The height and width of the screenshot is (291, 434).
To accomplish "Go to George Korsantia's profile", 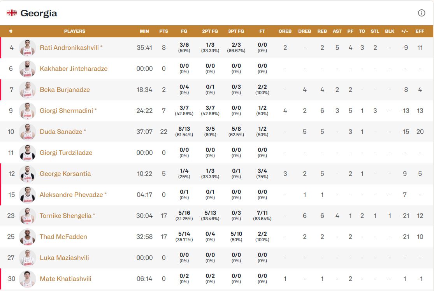I will (65, 174).
